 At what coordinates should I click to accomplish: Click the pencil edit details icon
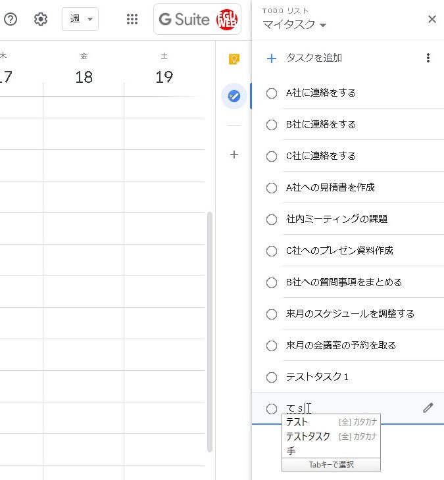428,408
